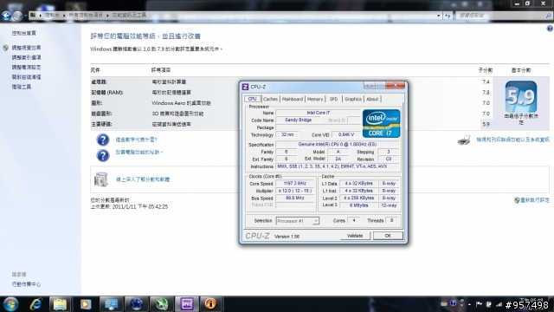
Task: Open Action Center link in See also
Action: (26, 284)
